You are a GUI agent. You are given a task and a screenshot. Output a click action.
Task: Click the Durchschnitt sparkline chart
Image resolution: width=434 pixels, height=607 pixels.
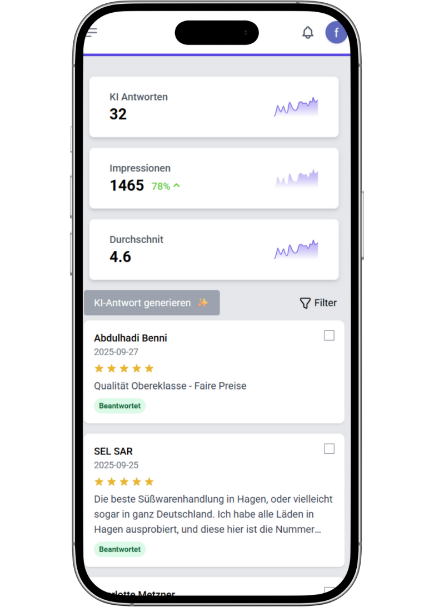(x=296, y=250)
